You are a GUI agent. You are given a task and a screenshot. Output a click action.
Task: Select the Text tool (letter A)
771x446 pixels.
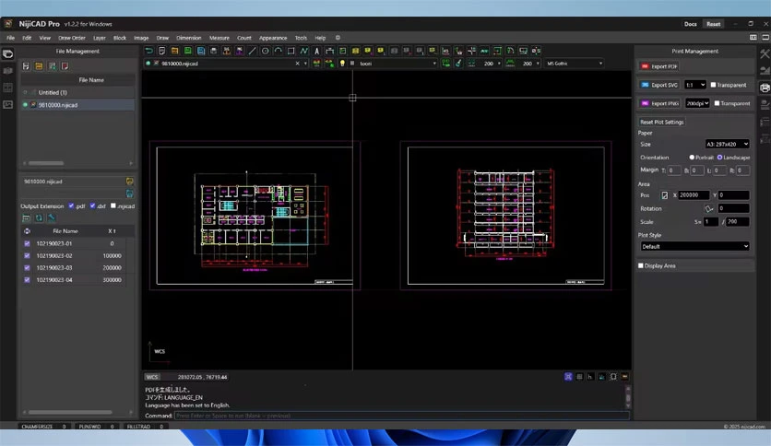tap(316, 51)
